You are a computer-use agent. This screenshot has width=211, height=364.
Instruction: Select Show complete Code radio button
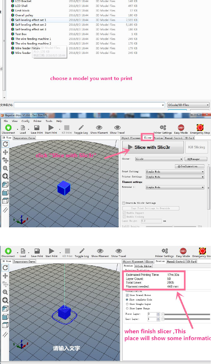[127, 300]
